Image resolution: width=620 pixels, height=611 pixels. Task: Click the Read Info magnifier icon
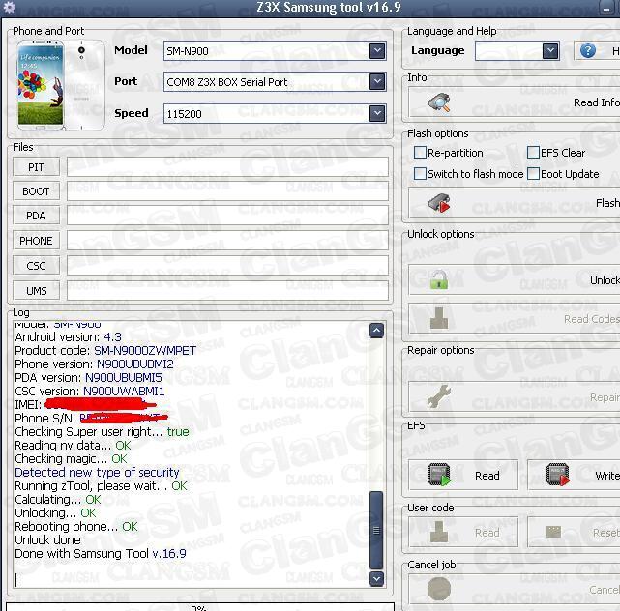(x=439, y=102)
